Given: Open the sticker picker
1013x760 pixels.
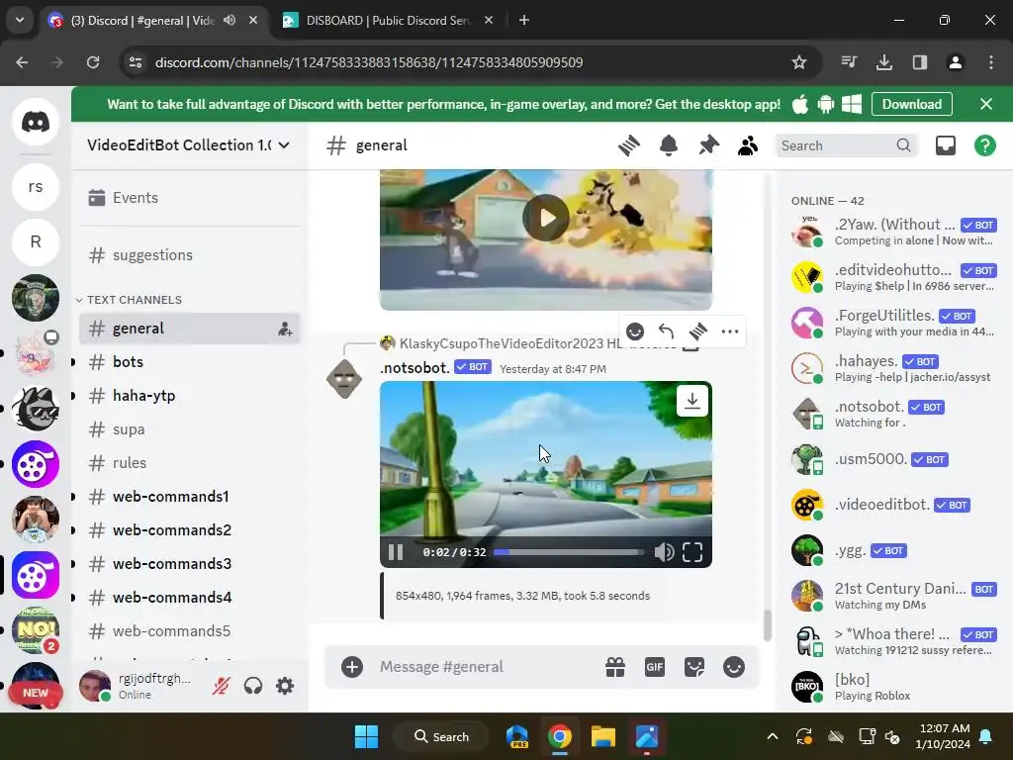Looking at the screenshot, I should point(694,667).
